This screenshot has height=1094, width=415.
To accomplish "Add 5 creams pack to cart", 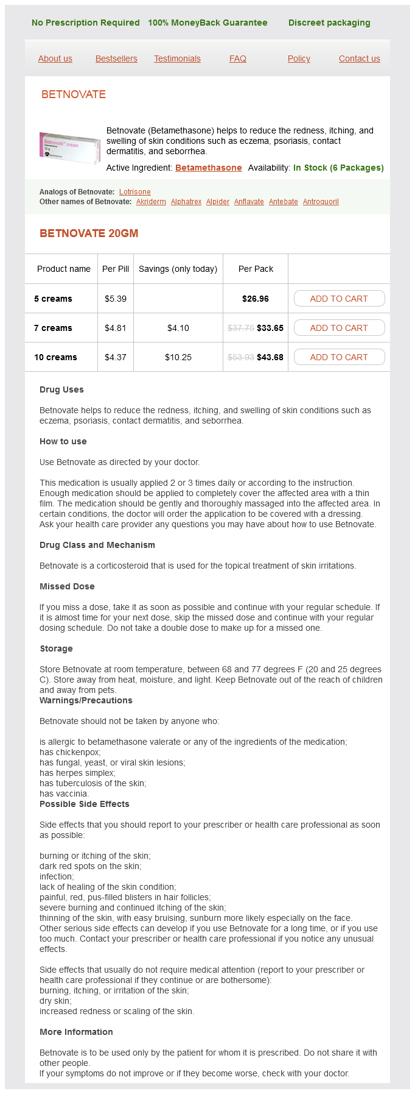I will click(x=339, y=299).
